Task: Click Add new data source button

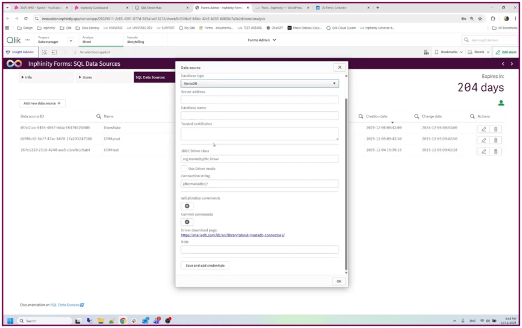Action: (x=42, y=103)
